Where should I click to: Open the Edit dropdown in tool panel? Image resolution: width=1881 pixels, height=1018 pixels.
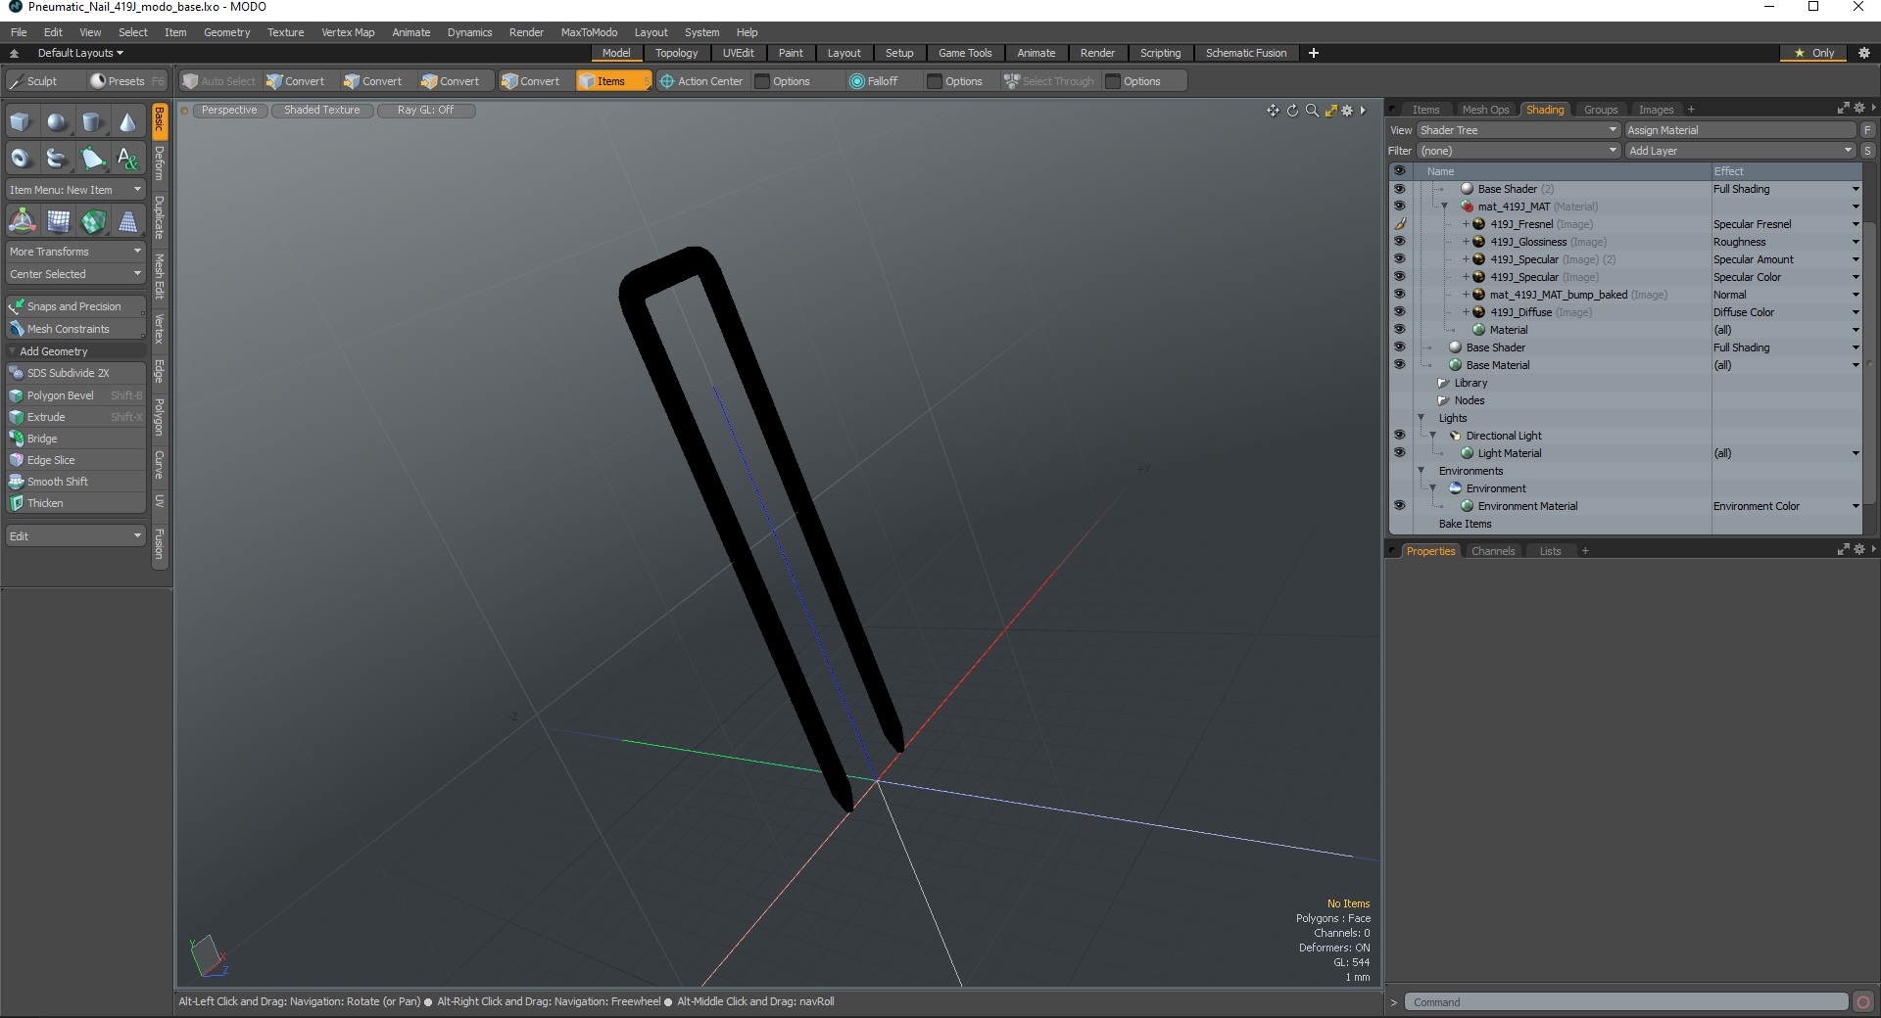tap(75, 536)
